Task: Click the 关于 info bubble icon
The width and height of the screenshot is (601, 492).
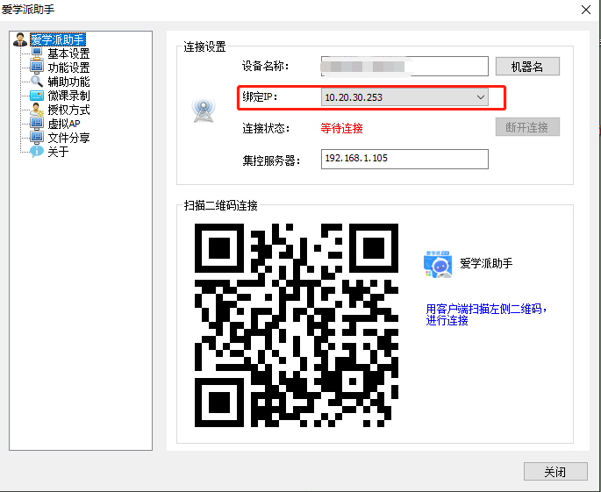Action: click(37, 152)
